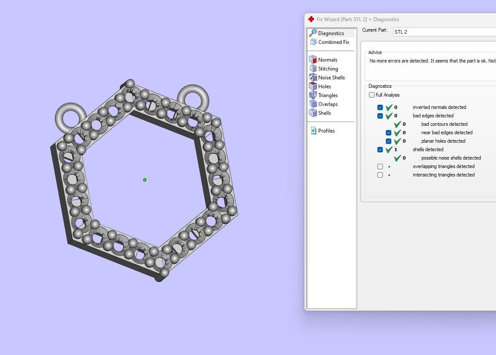Click the Fix Wizard title text
This screenshot has height=355, width=496.
(x=358, y=19)
